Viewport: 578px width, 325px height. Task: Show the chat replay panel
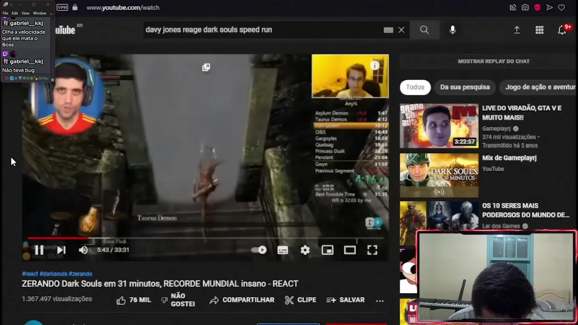[x=494, y=61]
